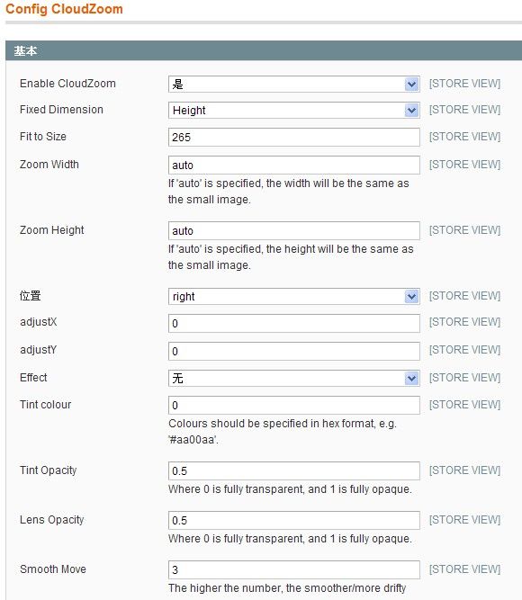This screenshot has width=522, height=600.
Task: Click the Tint Opacity label
Action: tap(48, 470)
